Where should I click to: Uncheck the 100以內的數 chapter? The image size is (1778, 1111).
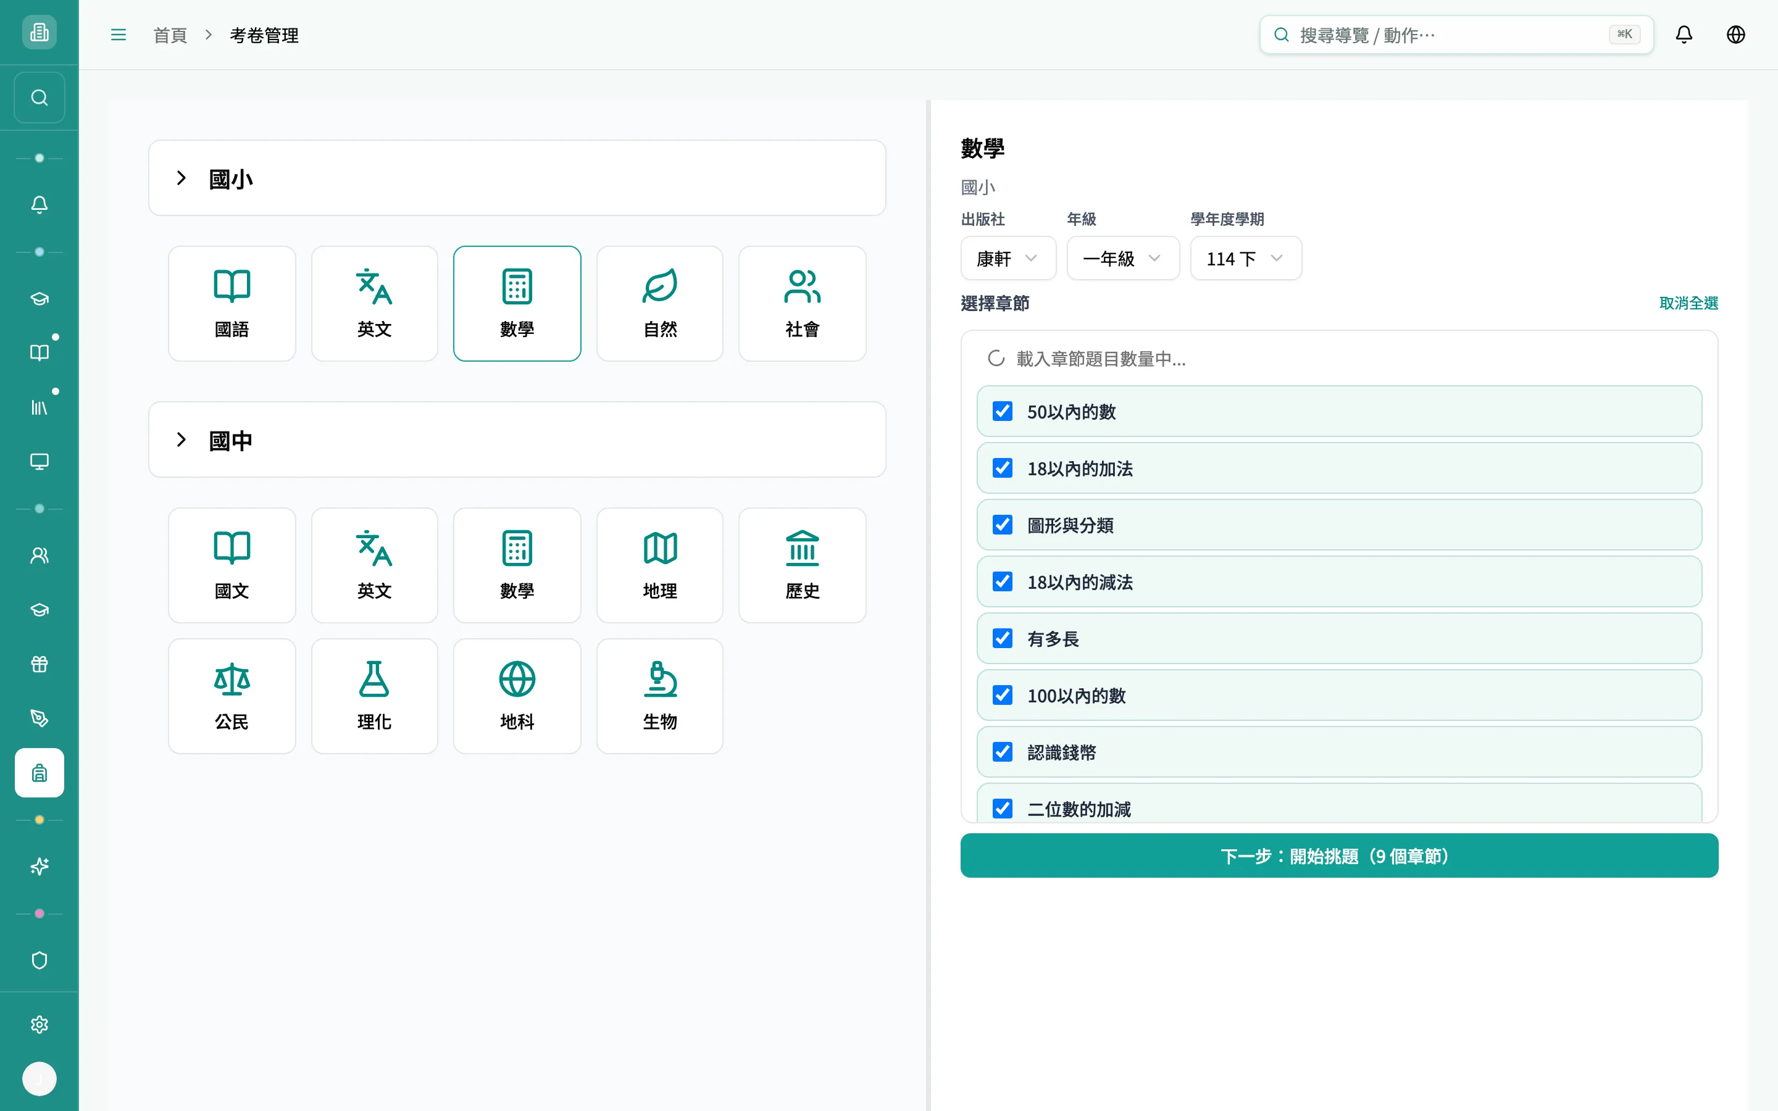tap(1002, 695)
